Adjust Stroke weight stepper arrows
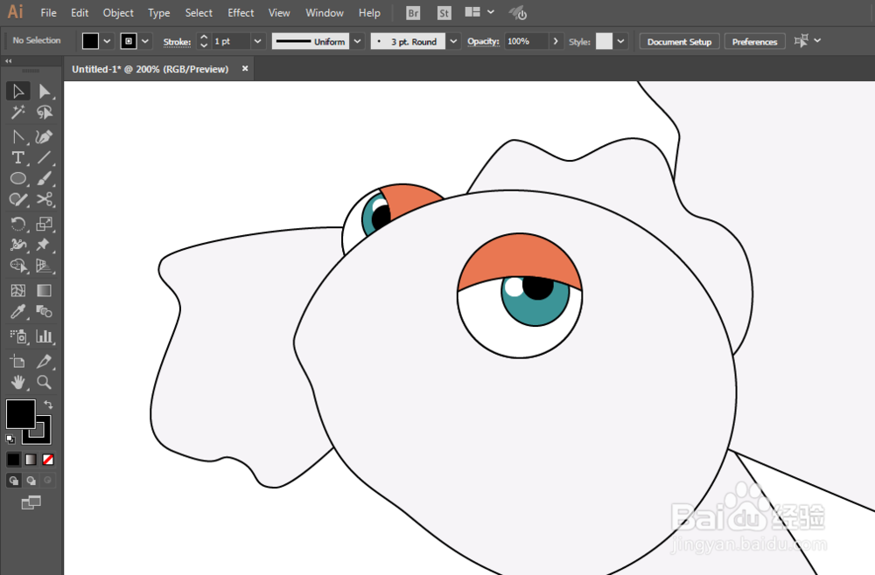This screenshot has height=575, width=875. tap(204, 41)
